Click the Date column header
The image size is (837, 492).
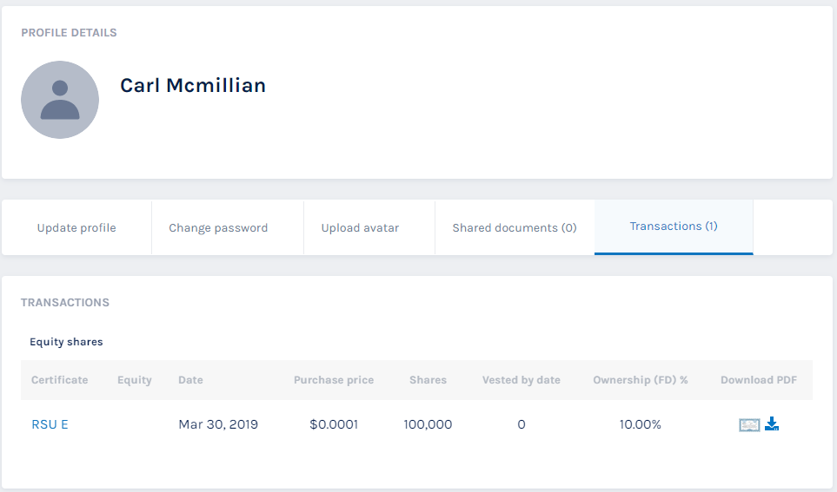click(190, 380)
